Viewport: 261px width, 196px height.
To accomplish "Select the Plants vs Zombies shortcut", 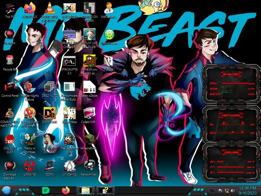I will pos(30,144).
